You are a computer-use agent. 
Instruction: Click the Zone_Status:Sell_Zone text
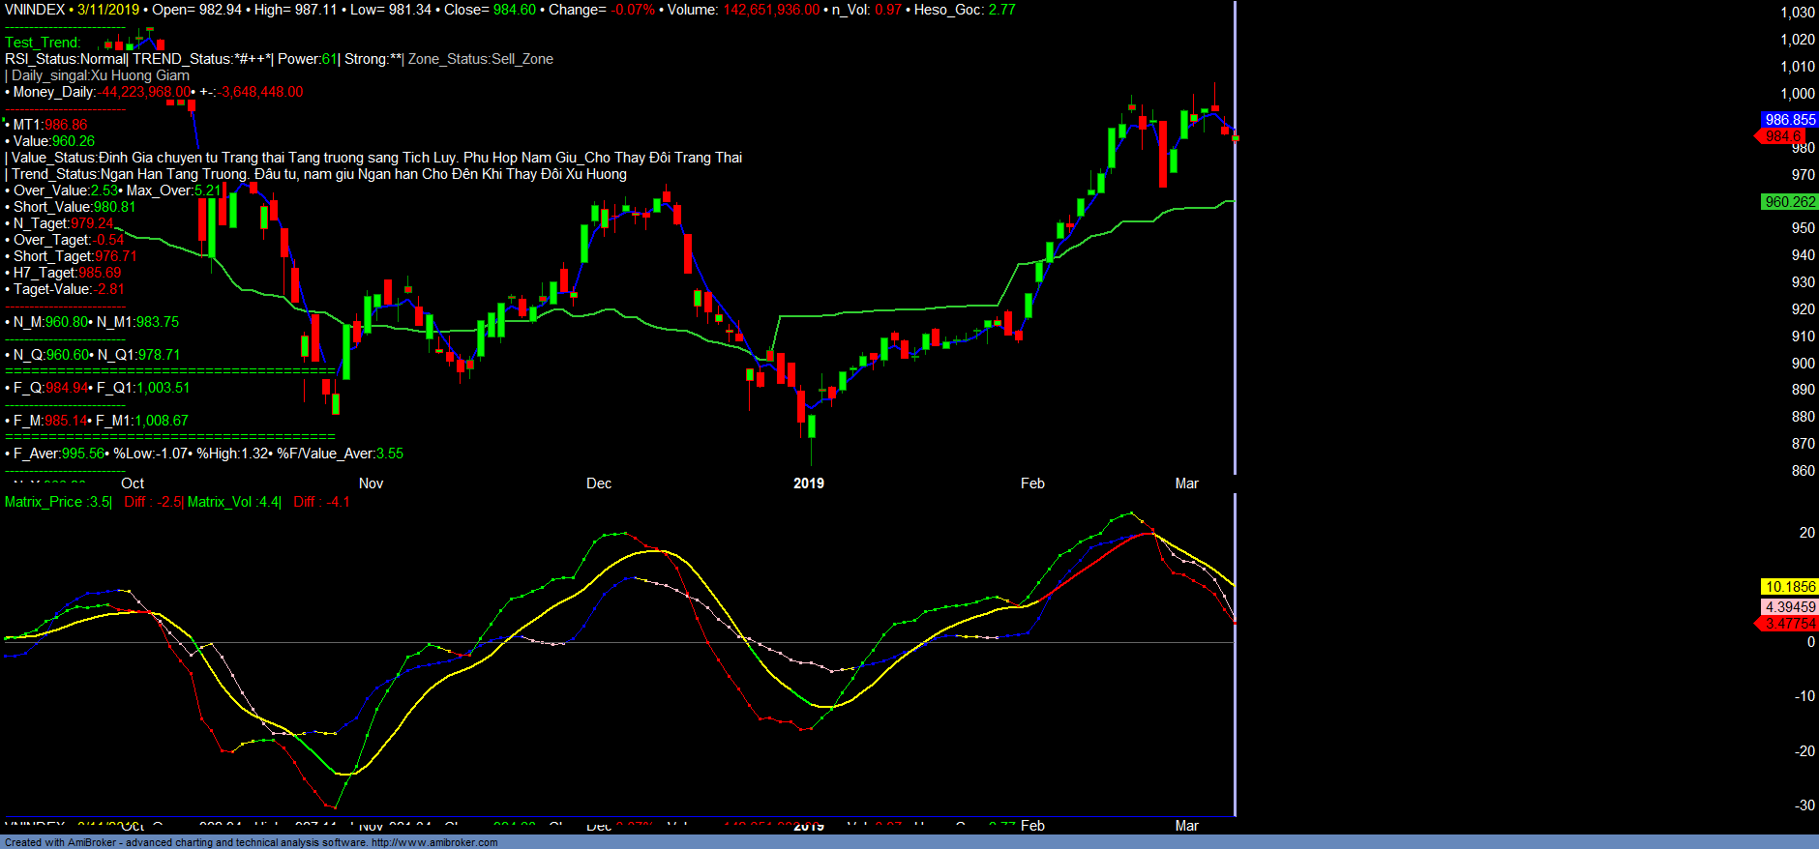pos(480,59)
